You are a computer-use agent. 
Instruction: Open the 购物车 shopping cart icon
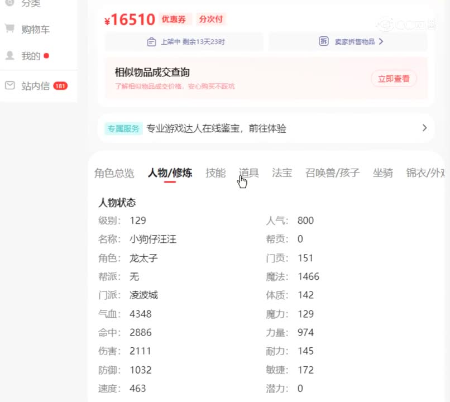9,28
